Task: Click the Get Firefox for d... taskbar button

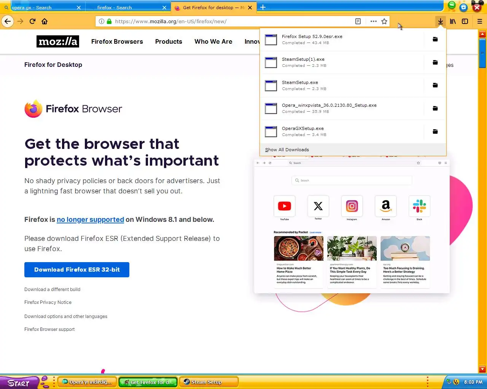Action: (148, 382)
